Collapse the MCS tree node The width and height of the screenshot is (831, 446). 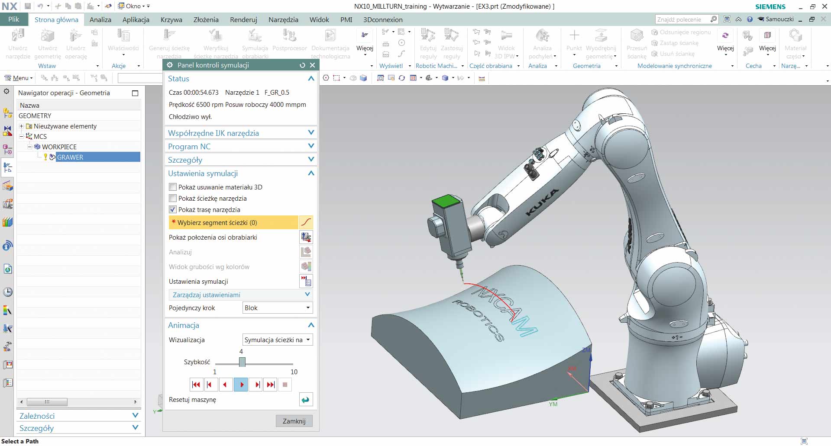[x=21, y=136]
